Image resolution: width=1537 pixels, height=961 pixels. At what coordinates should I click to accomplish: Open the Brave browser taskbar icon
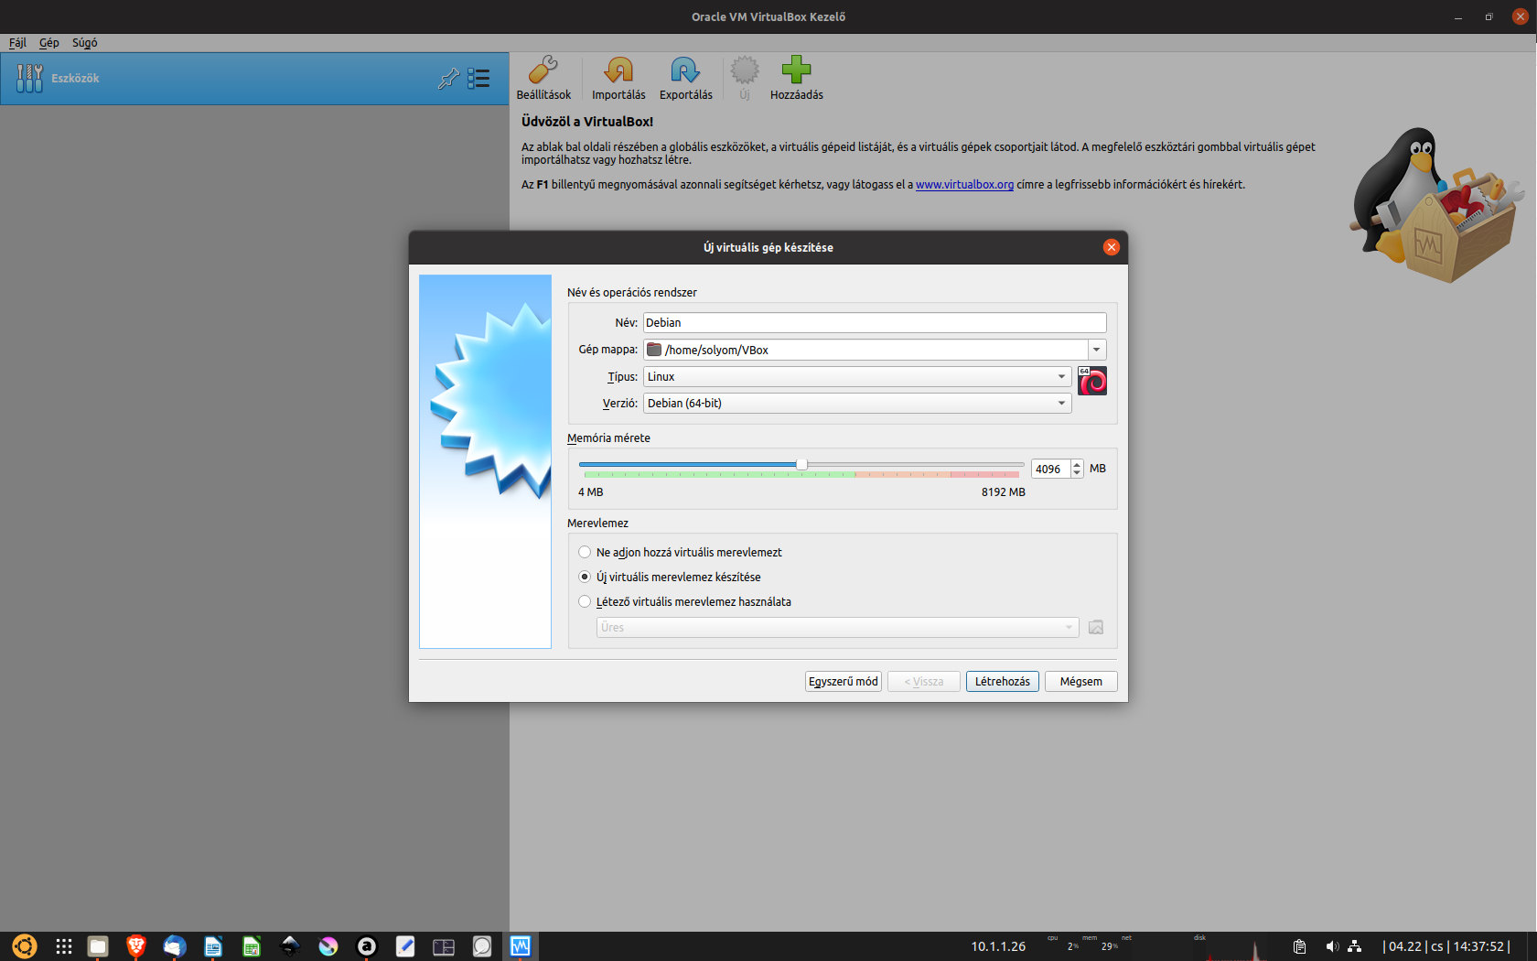click(x=136, y=946)
